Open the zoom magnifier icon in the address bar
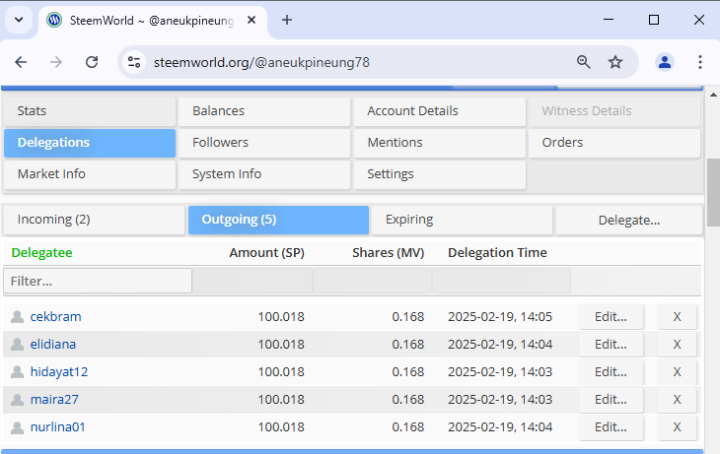 (584, 62)
